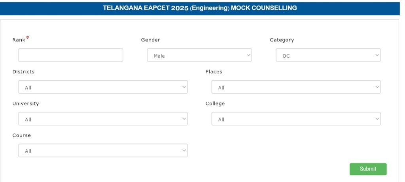Click the Category label text

(x=282, y=40)
